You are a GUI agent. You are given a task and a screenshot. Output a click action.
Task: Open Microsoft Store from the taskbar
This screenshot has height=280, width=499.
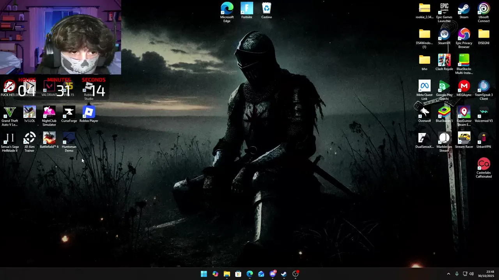coord(238,274)
